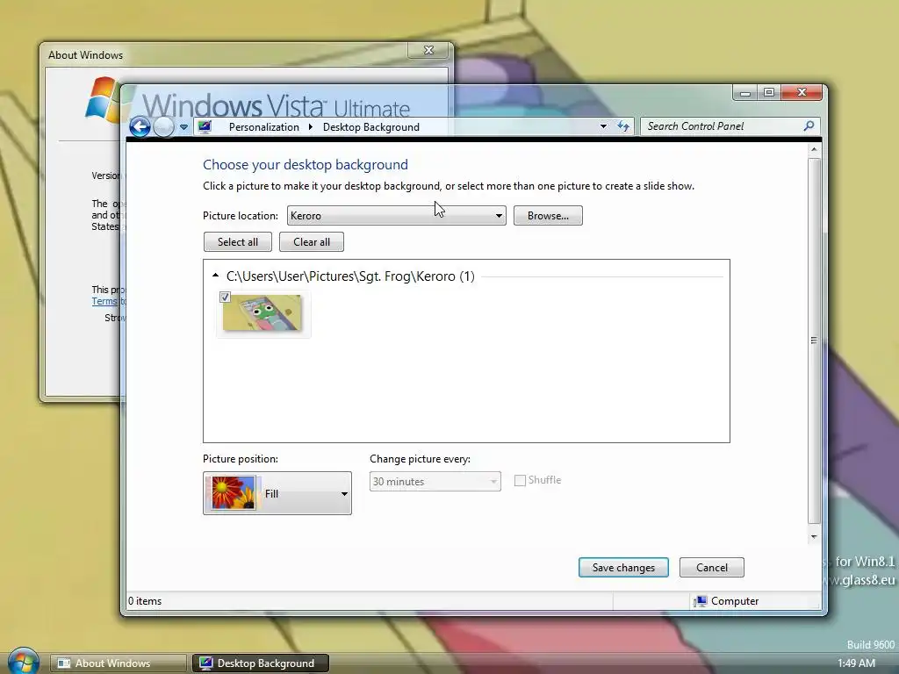Uncheck the Keroro wallpaper checkbox
Viewport: 899px width, 674px height.
[x=225, y=297]
